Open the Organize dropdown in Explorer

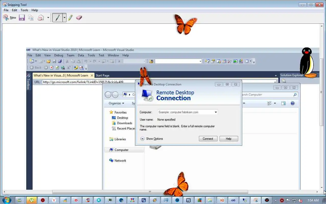[116, 103]
